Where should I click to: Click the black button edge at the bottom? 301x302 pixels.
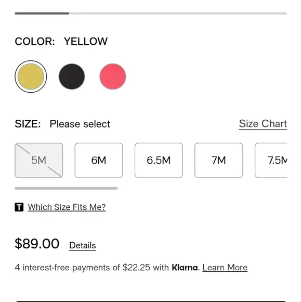point(151,301)
